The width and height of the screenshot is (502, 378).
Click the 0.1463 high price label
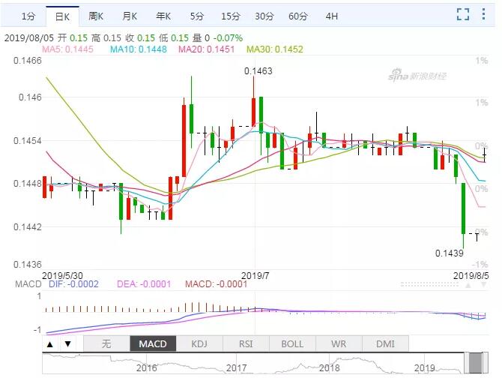click(x=258, y=70)
